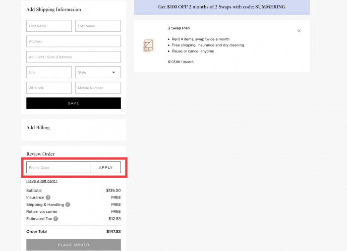This screenshot has height=251, width=347.
Task: Click the Return via carrier label
Action: [x=42, y=212]
